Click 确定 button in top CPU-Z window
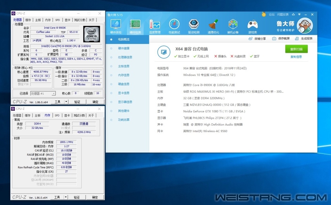 95,102
